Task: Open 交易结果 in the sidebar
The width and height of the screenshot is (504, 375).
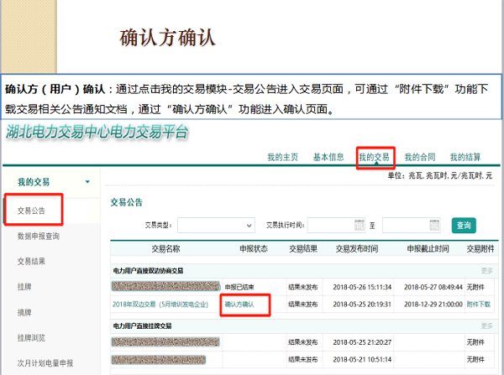Action: click(33, 261)
